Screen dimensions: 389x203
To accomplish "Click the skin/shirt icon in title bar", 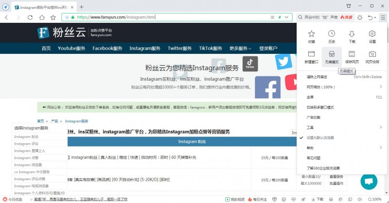I will point(349,6).
